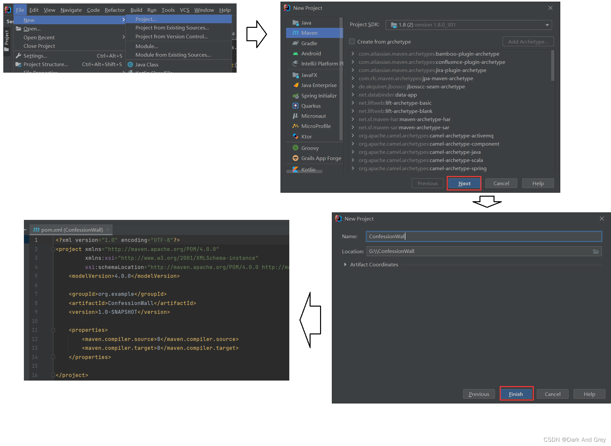
Task: Select the IntelliJ Platform Plugin icon
Action: click(x=296, y=63)
